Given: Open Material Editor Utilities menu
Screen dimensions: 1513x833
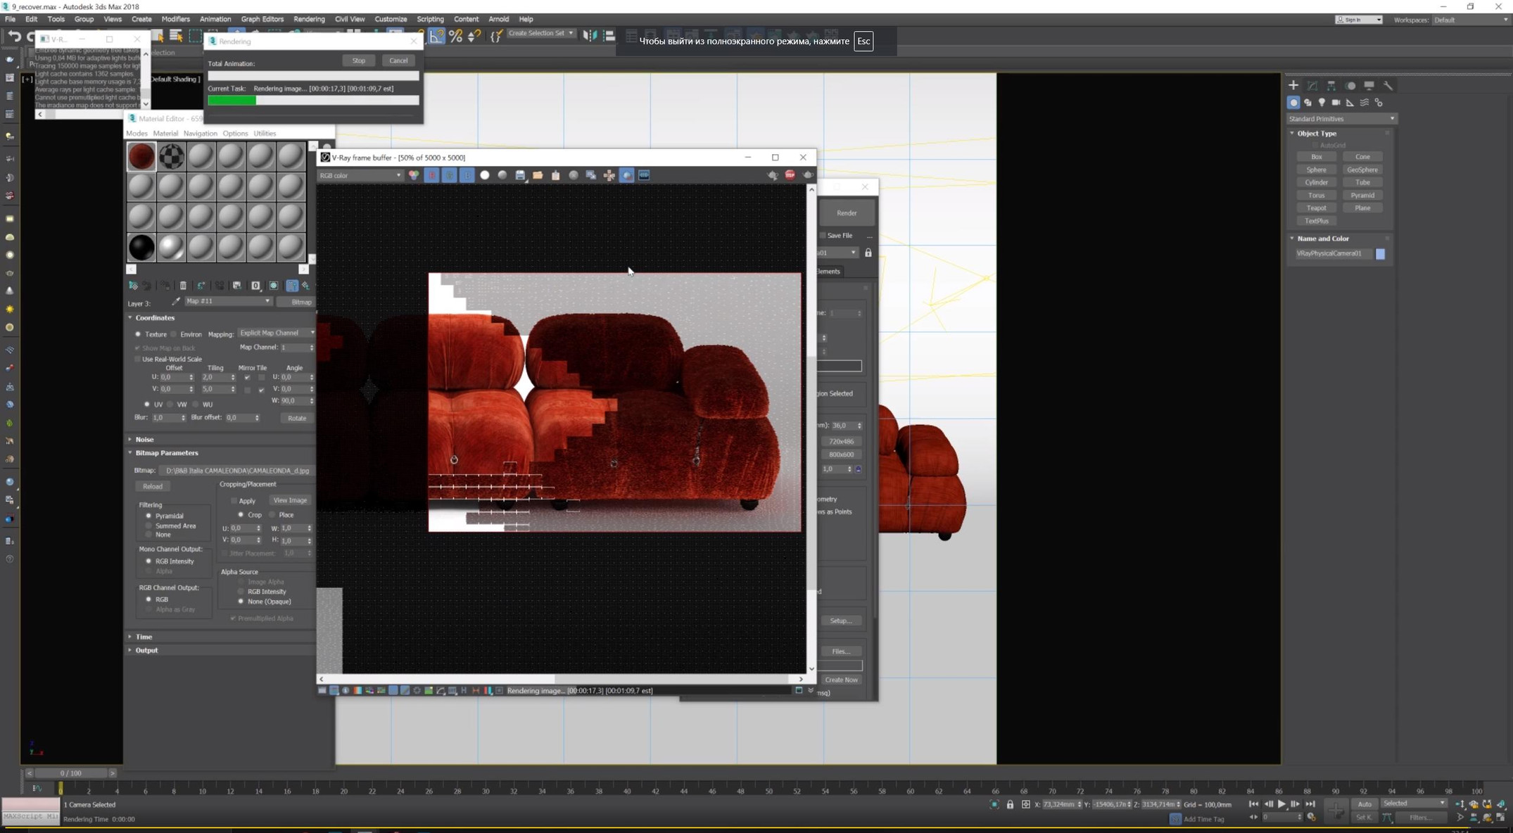Looking at the screenshot, I should (x=265, y=134).
